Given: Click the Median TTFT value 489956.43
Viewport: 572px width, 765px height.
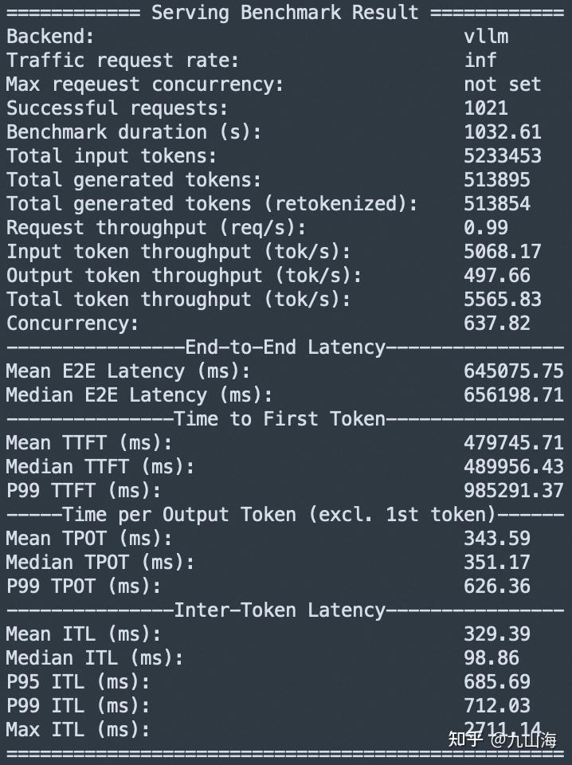Looking at the screenshot, I should click(x=514, y=467).
